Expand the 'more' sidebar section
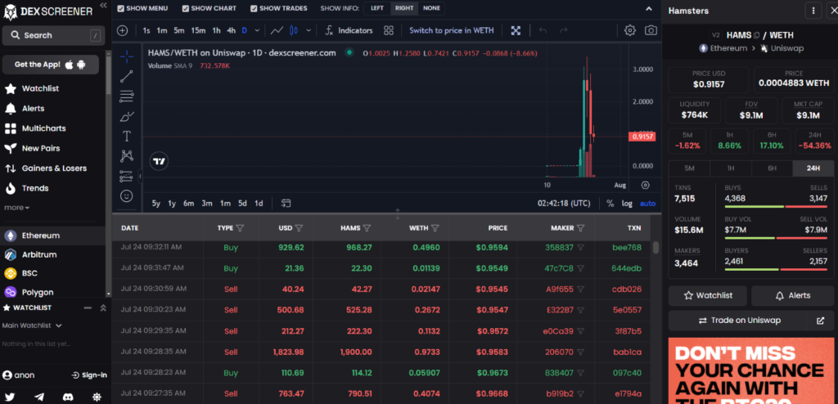Image resolution: width=838 pixels, height=404 pixels. (17, 208)
